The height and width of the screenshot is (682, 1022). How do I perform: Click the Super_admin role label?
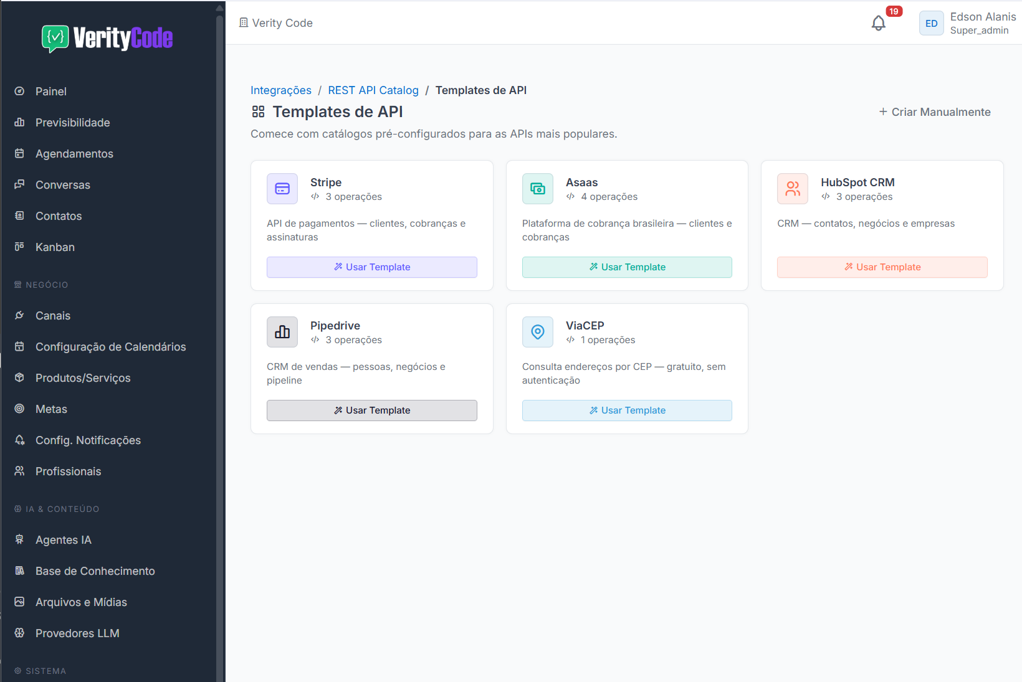pos(979,31)
